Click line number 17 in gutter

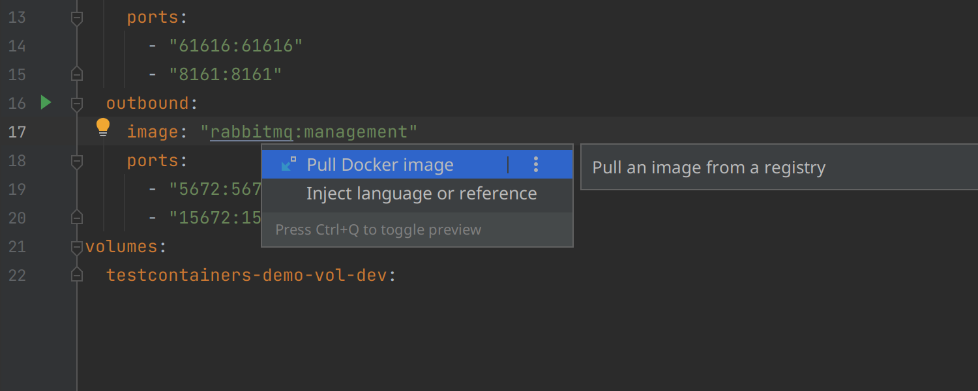17,132
